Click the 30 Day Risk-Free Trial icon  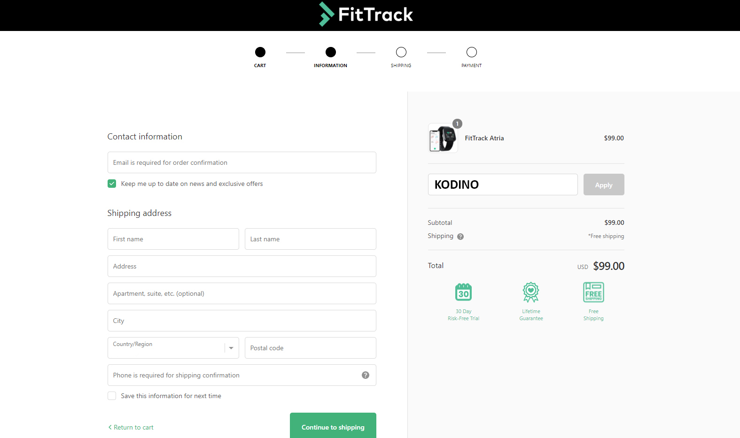tap(464, 292)
